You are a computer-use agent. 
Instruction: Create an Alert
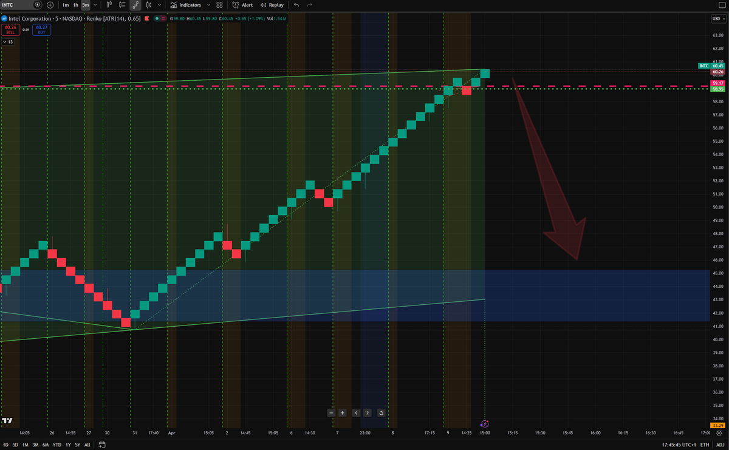(242, 5)
